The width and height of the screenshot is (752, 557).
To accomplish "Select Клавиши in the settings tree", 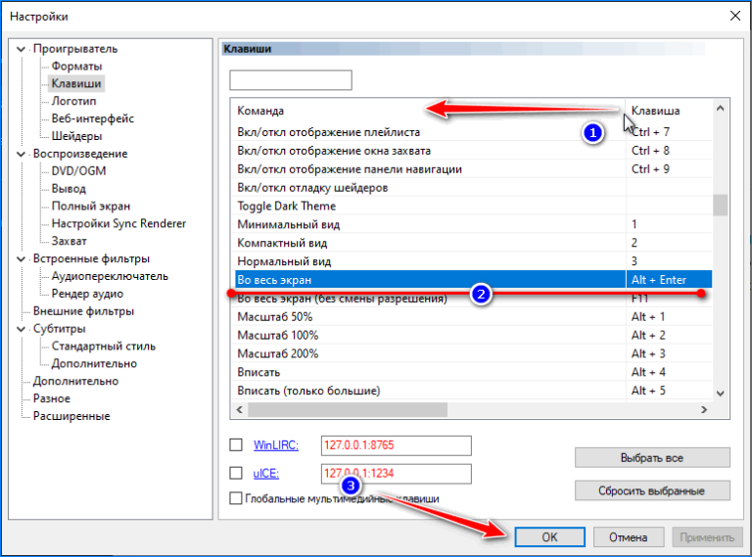I will point(76,83).
